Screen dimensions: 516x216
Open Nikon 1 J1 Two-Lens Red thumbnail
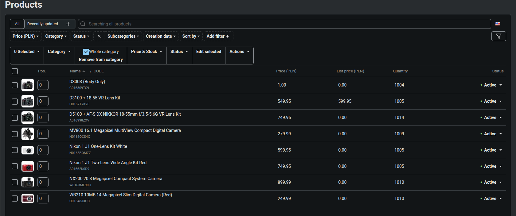[x=28, y=166]
